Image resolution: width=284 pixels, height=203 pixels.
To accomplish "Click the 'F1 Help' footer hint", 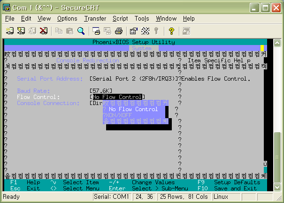I will coord(25,182).
